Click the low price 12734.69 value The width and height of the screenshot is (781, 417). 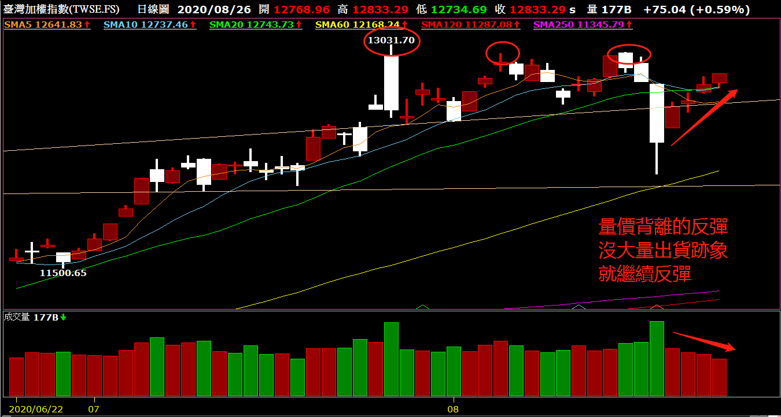(459, 10)
